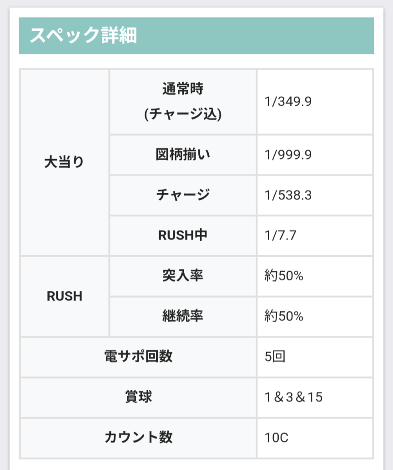The height and width of the screenshot is (470, 393).
Task: Select the 1/999.9 value cell
Action: pos(288,155)
